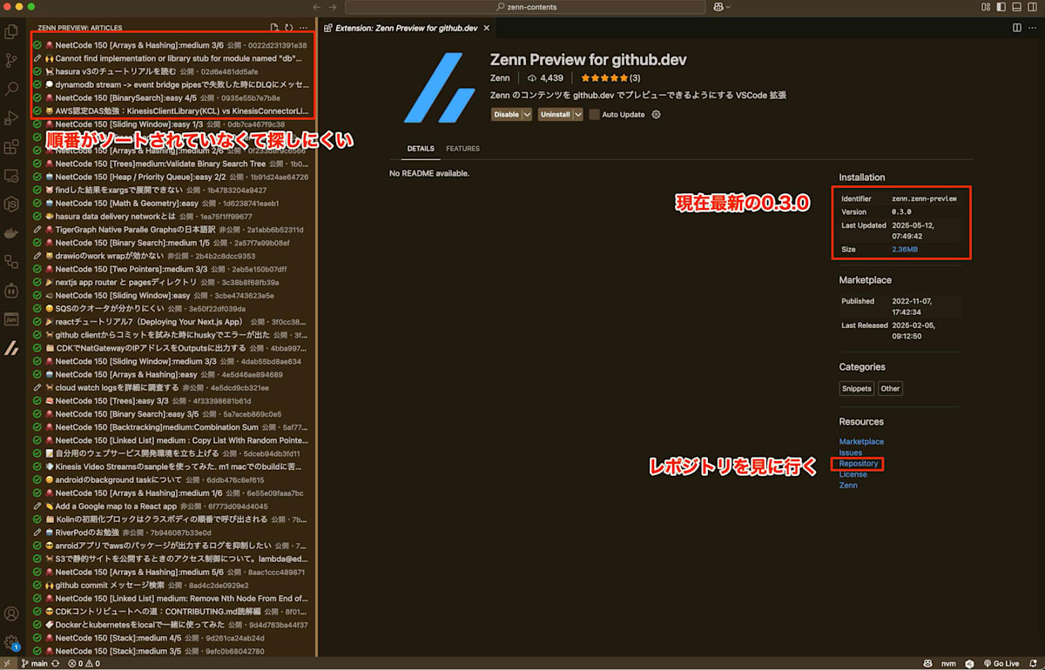Open the Repository resource link
Image resolution: width=1045 pixels, height=670 pixels.
tap(859, 464)
